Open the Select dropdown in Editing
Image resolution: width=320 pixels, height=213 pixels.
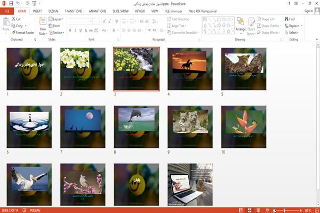(292, 33)
